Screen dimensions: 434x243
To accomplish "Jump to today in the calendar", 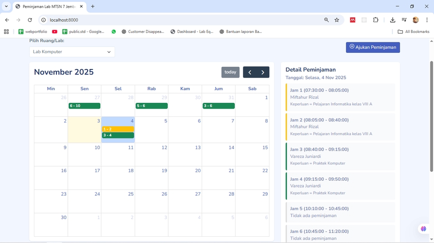I will (x=230, y=72).
